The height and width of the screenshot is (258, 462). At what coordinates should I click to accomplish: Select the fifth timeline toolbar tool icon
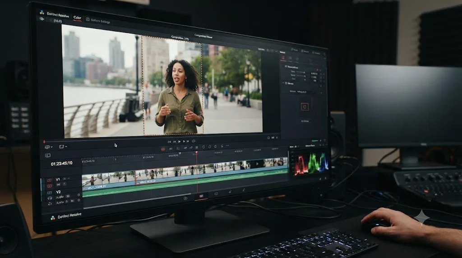tap(191, 147)
